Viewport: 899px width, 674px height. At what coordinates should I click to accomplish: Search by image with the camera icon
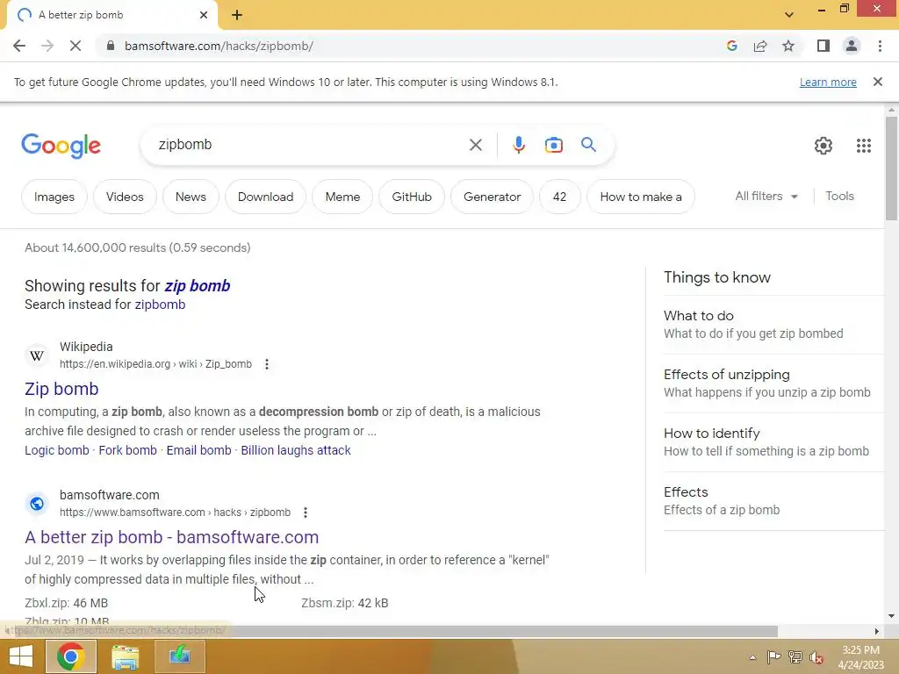[x=553, y=145]
